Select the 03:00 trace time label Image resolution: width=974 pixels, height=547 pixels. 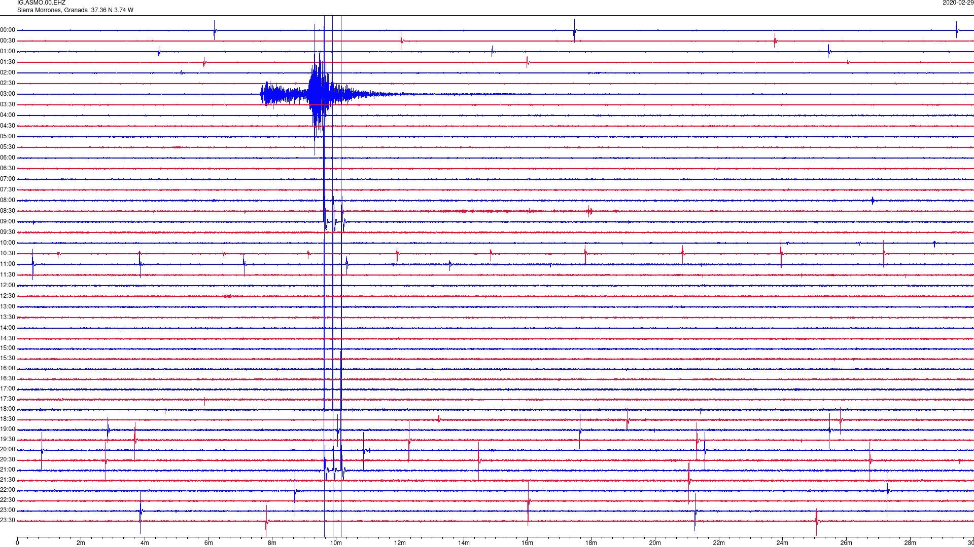[8, 94]
